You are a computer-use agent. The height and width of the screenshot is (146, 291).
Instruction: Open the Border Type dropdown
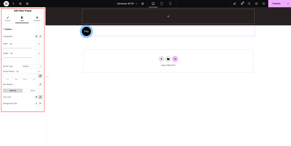pyautogui.click(x=32, y=66)
